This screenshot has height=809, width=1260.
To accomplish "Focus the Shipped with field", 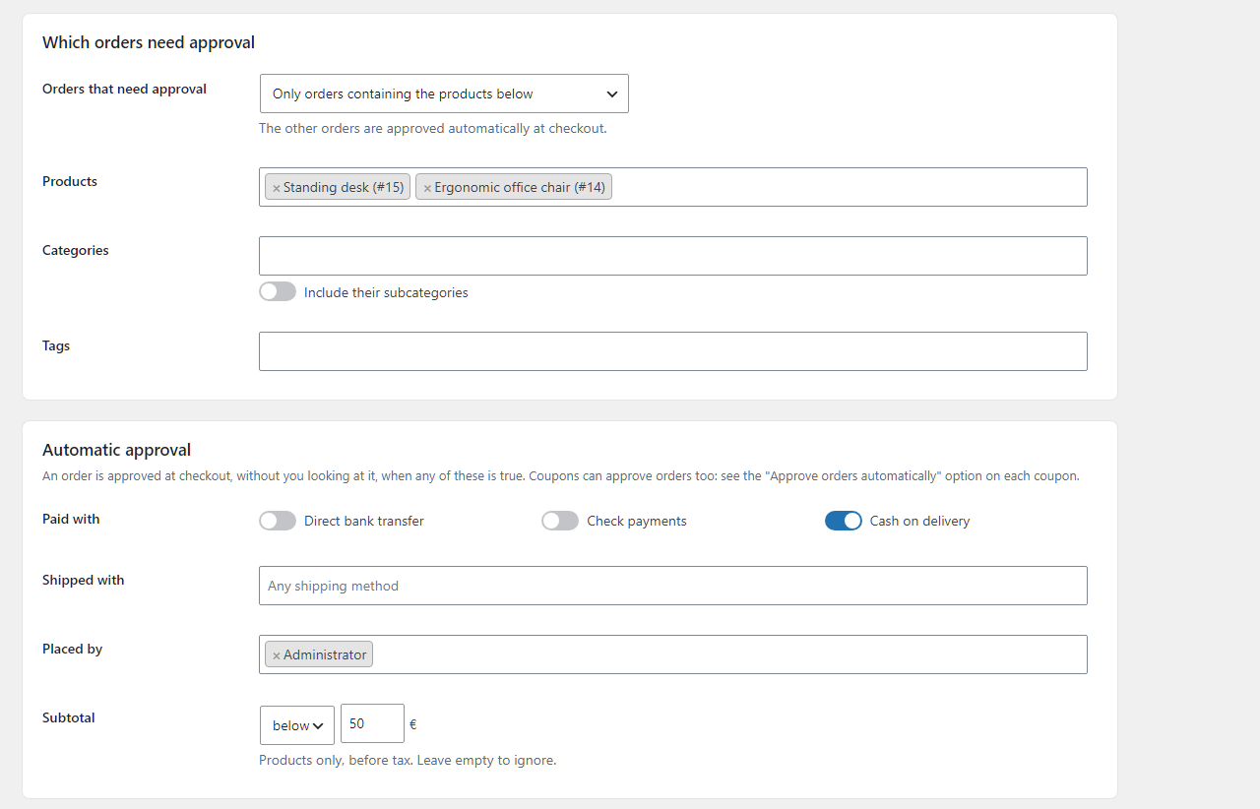I will coord(673,586).
